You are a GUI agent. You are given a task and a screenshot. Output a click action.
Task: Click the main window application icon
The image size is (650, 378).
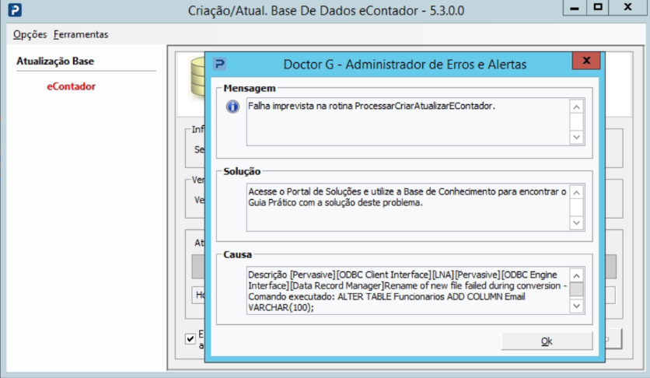click(x=15, y=9)
